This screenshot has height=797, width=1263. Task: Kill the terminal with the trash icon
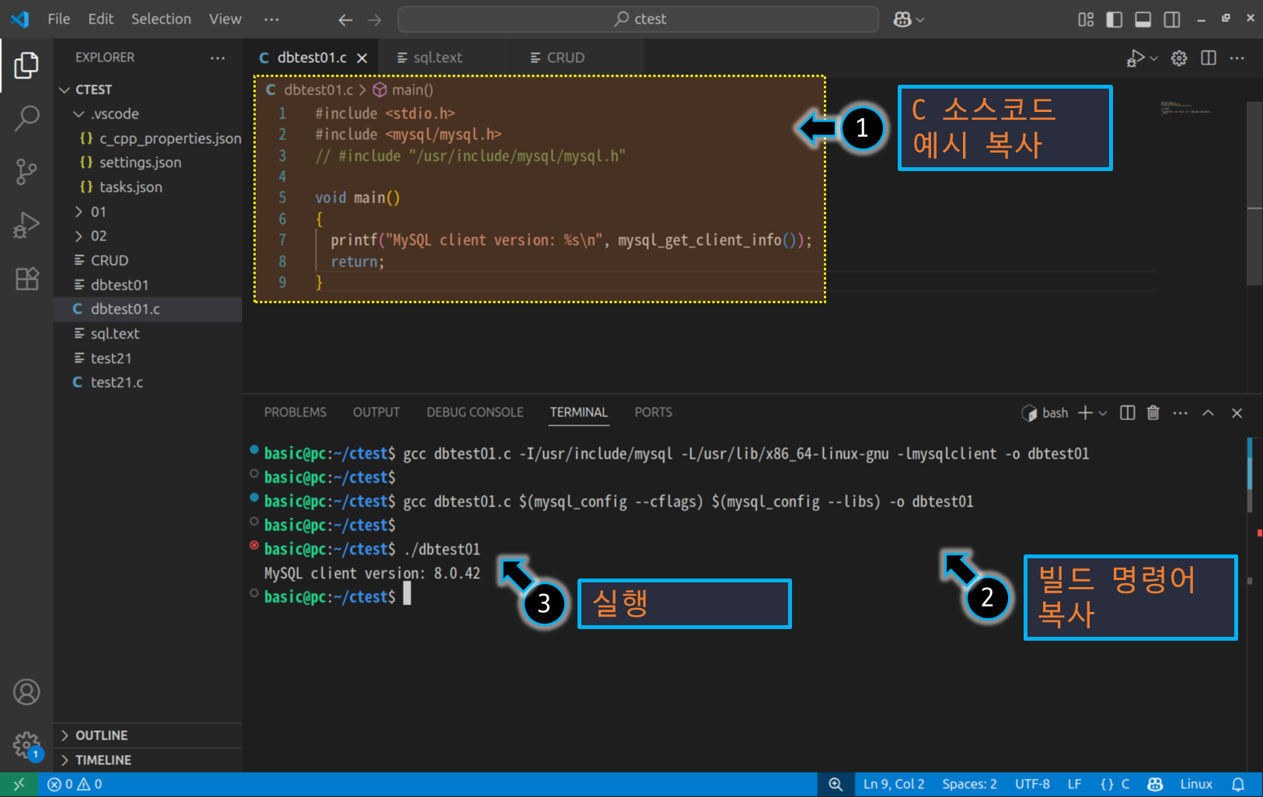(x=1153, y=413)
